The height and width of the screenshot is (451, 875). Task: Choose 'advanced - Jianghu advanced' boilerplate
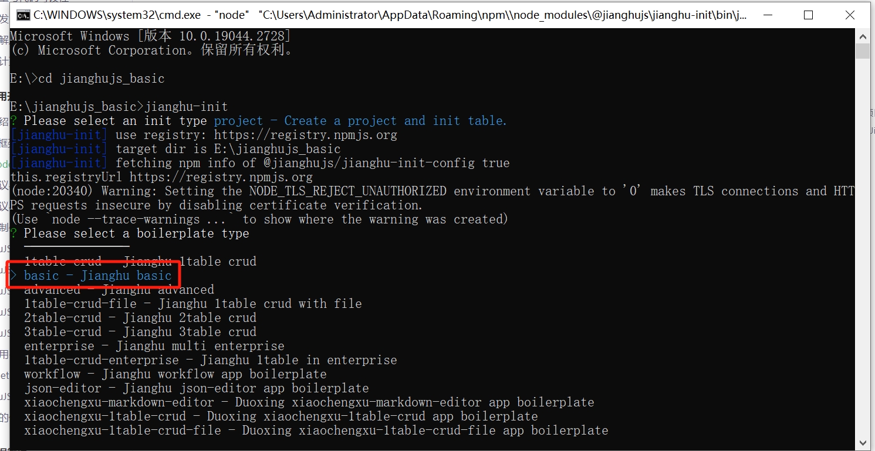tap(119, 290)
